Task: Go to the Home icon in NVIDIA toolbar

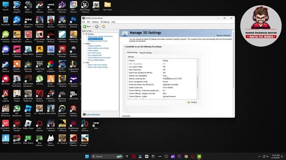Action: pyautogui.click(x=103, y=27)
